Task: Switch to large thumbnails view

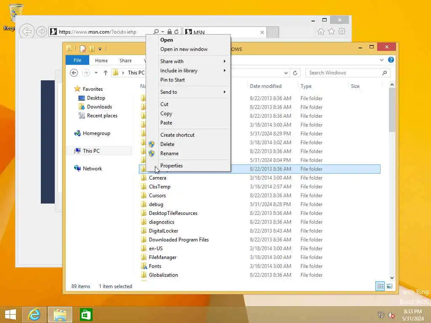Action: [389, 286]
